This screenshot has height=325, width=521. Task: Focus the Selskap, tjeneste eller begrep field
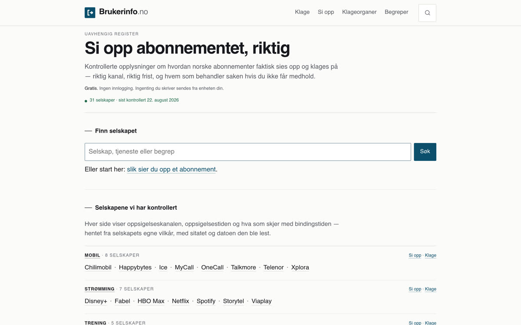point(248,152)
